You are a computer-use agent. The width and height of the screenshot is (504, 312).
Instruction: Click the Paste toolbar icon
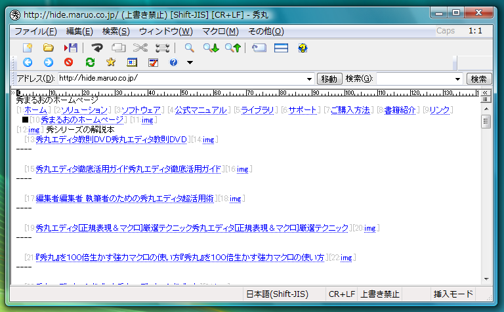(162, 48)
